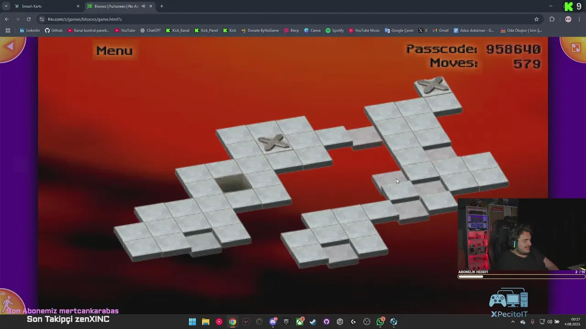Open the Windows Start menu
Viewport: 586px width, 329px height.
(192, 322)
